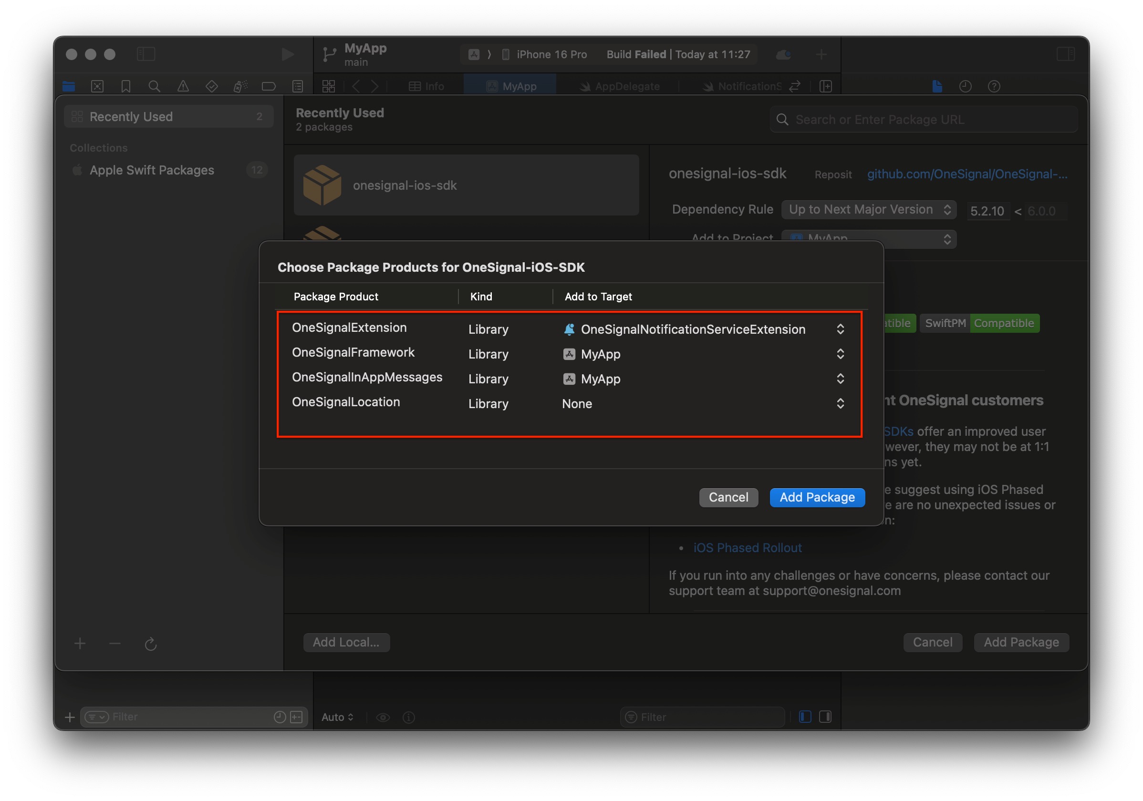The height and width of the screenshot is (801, 1143).
Task: Click the remove collection minus icon
Action: pos(115,644)
